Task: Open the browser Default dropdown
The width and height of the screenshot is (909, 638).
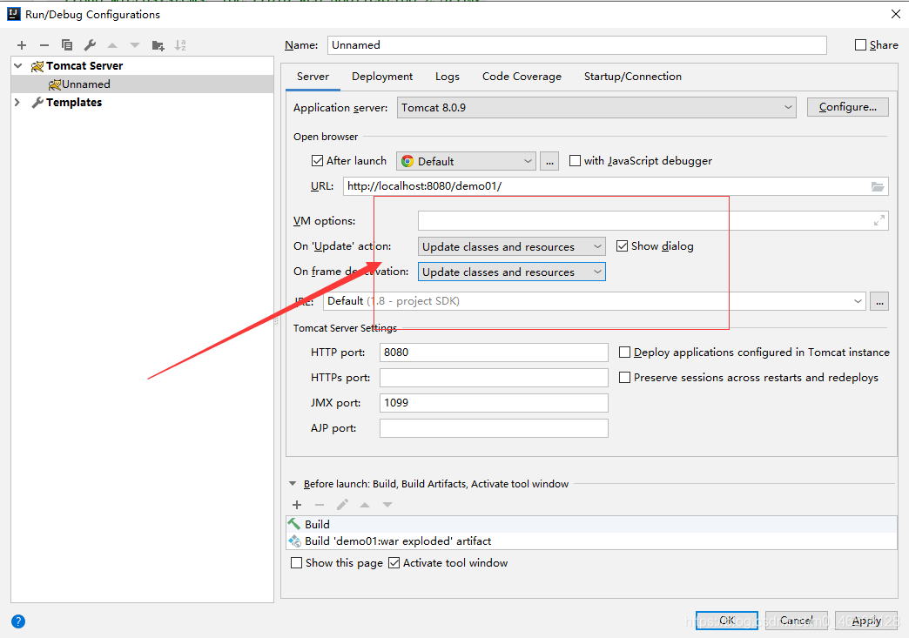Action: pyautogui.click(x=466, y=161)
